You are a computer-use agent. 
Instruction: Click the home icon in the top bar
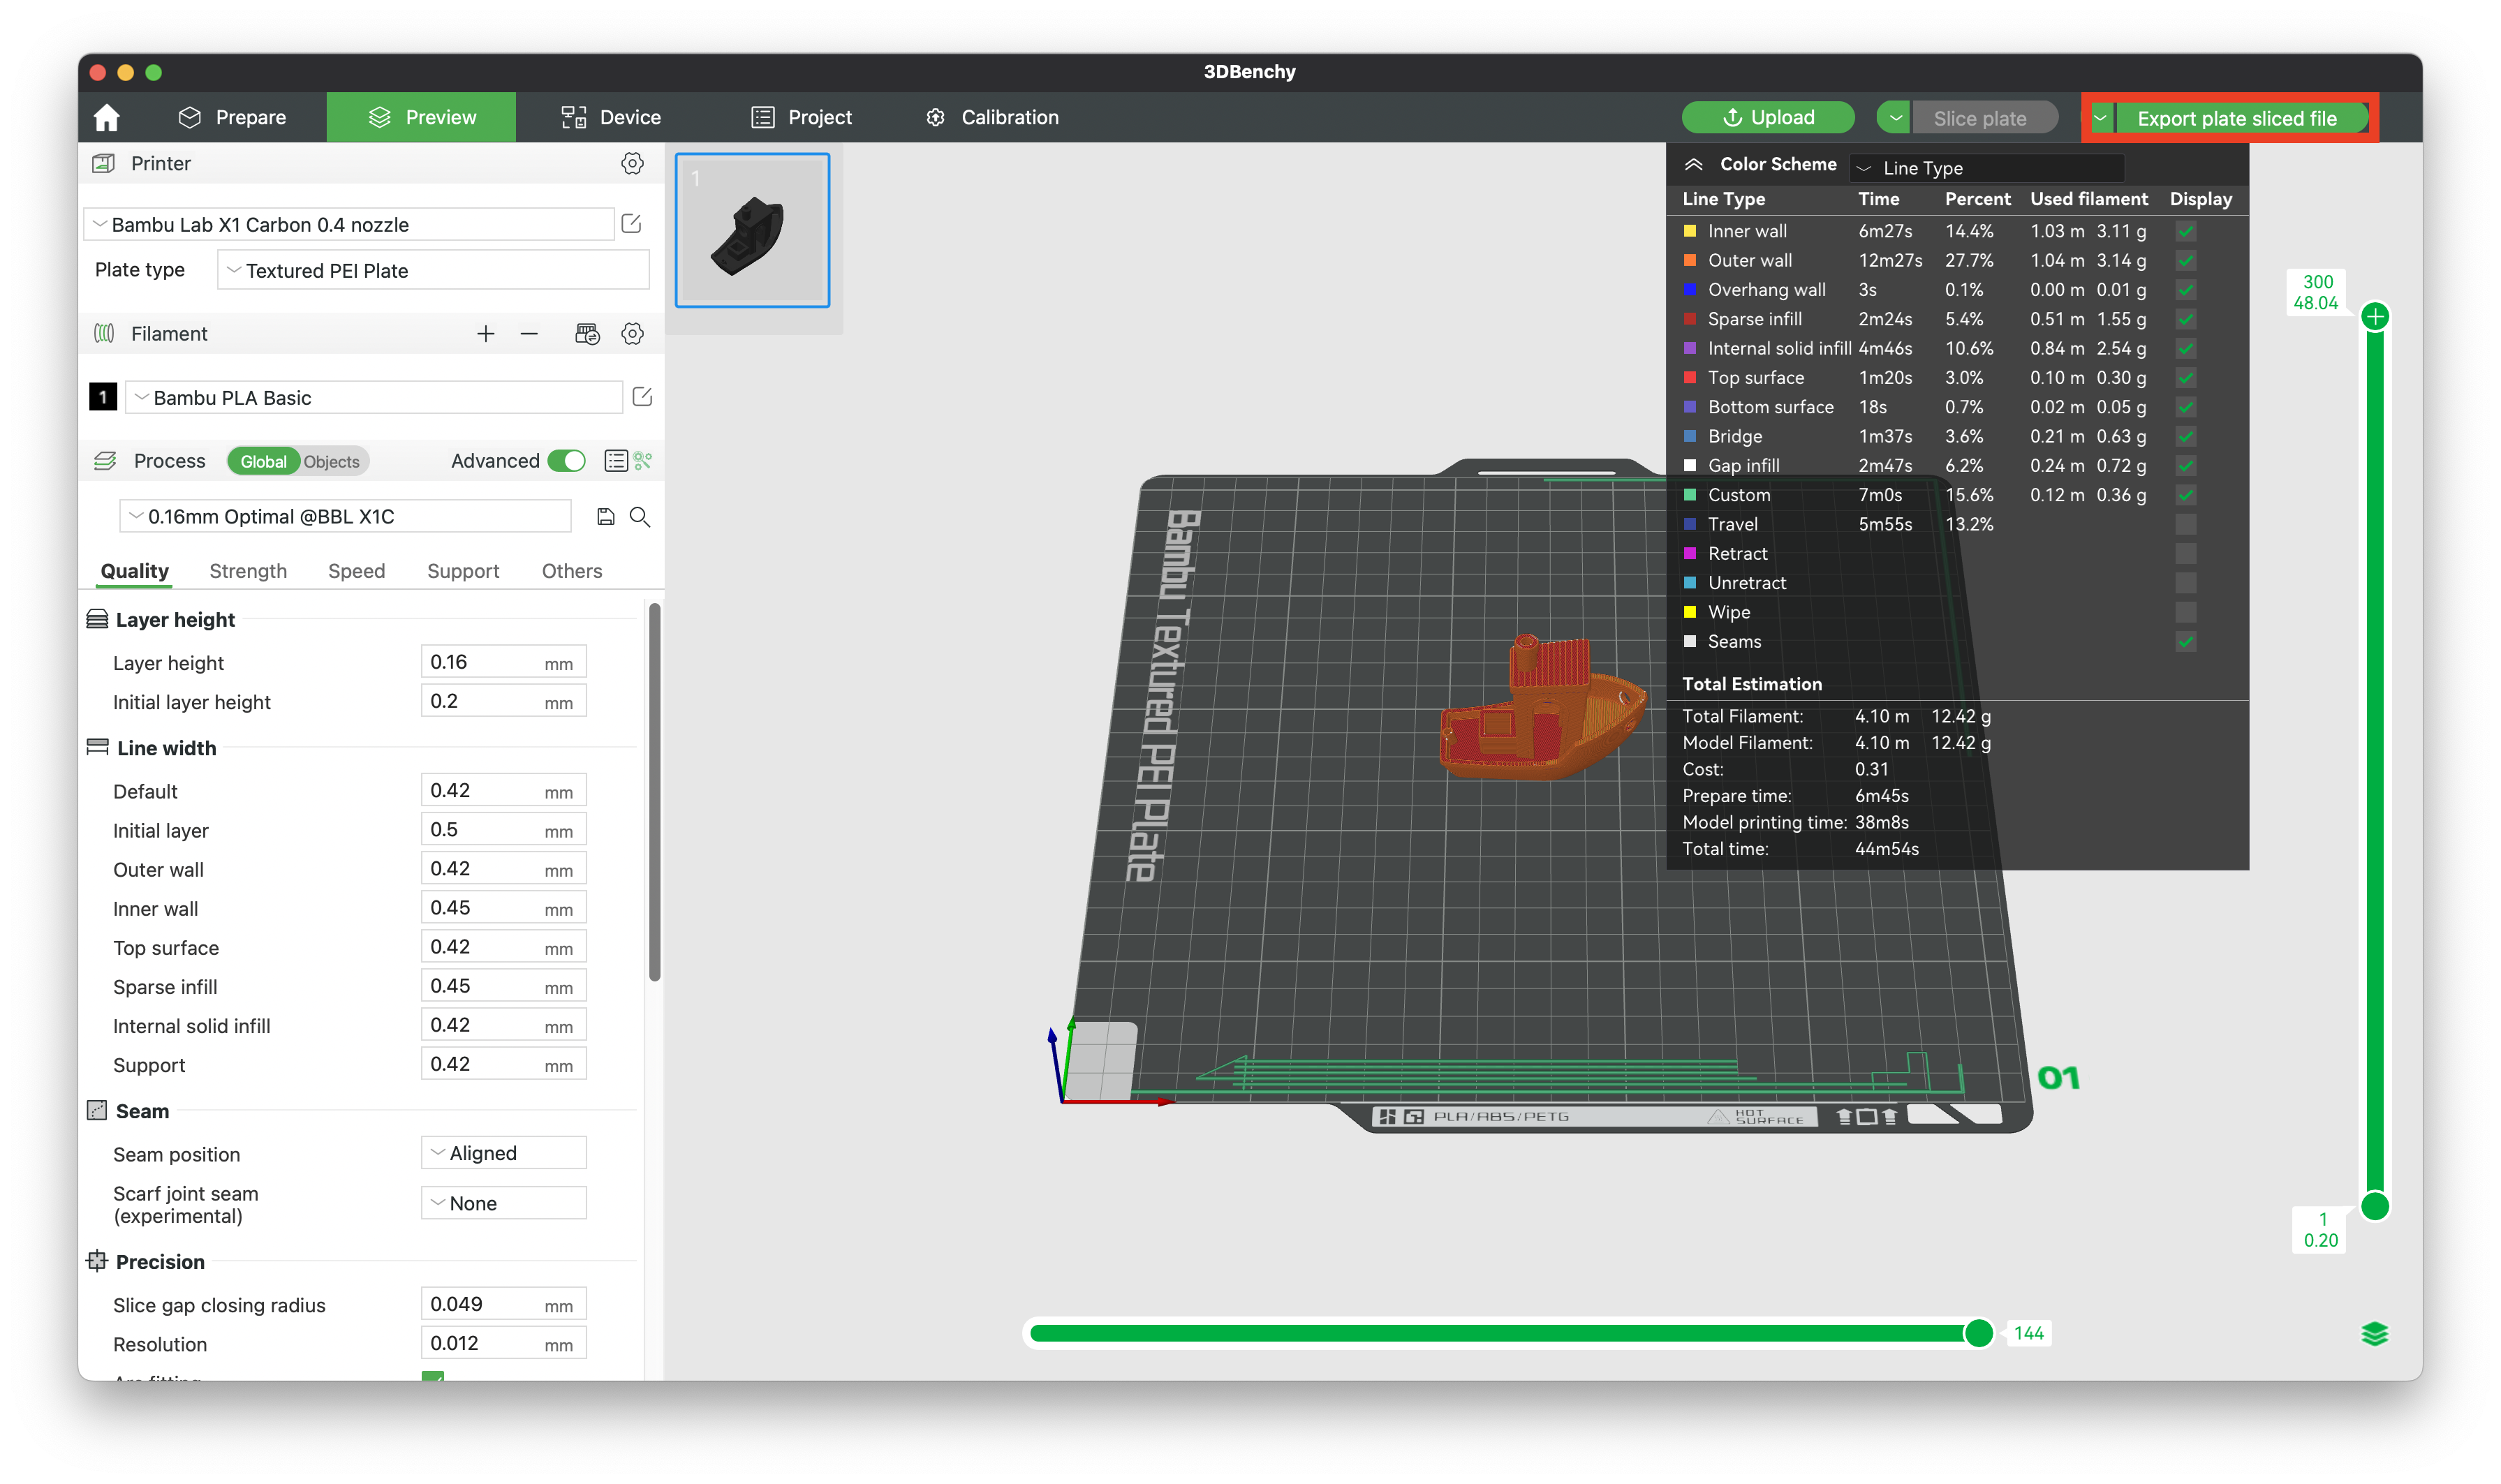pos(107,116)
